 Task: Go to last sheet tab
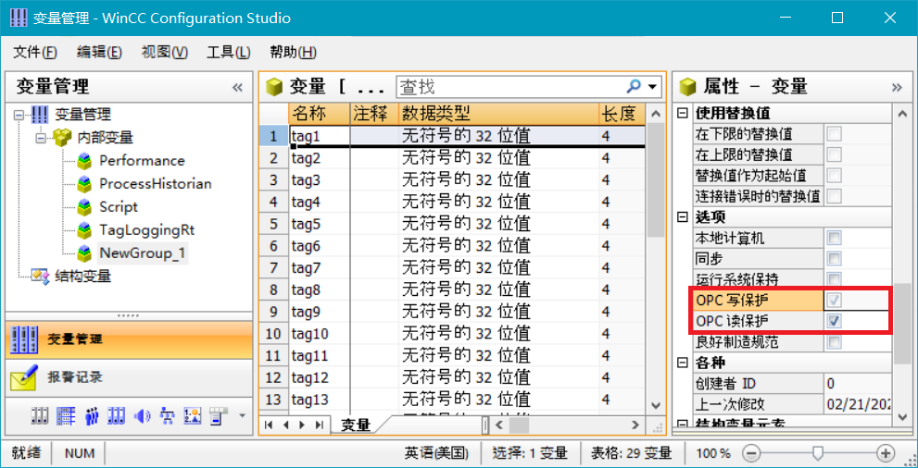click(x=319, y=425)
